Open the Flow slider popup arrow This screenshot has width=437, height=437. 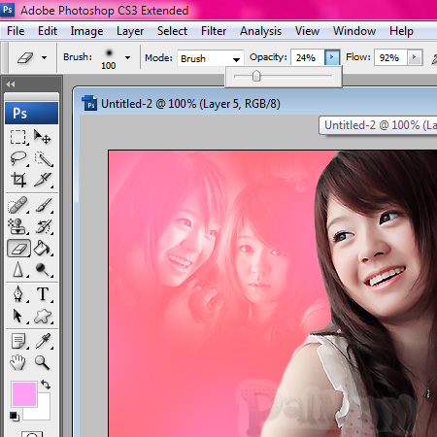(415, 57)
